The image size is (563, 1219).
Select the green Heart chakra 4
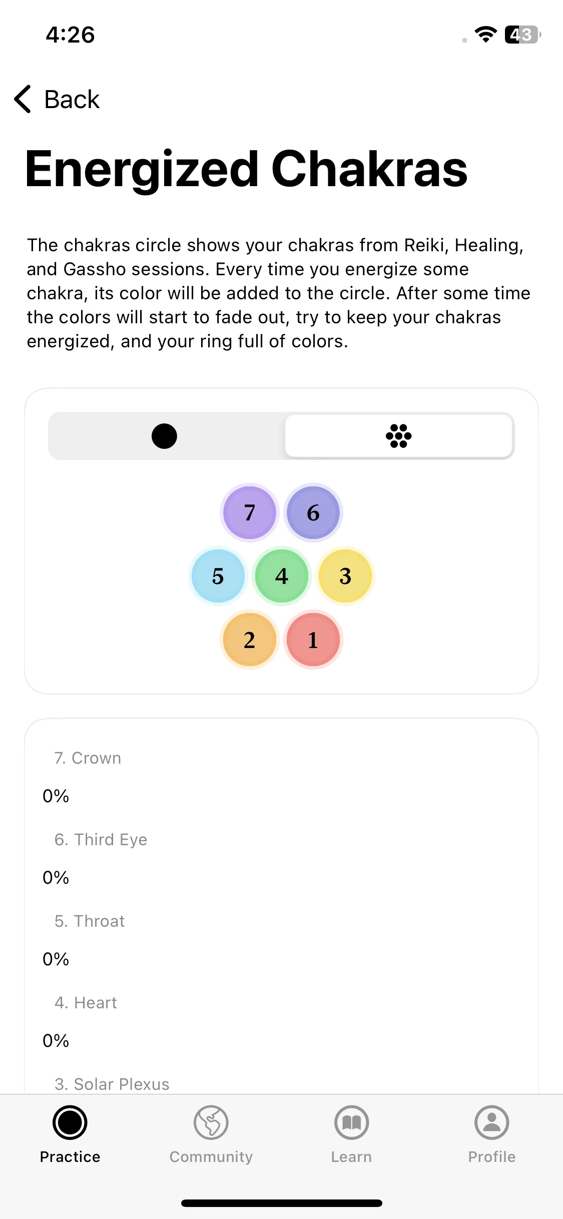point(282,576)
